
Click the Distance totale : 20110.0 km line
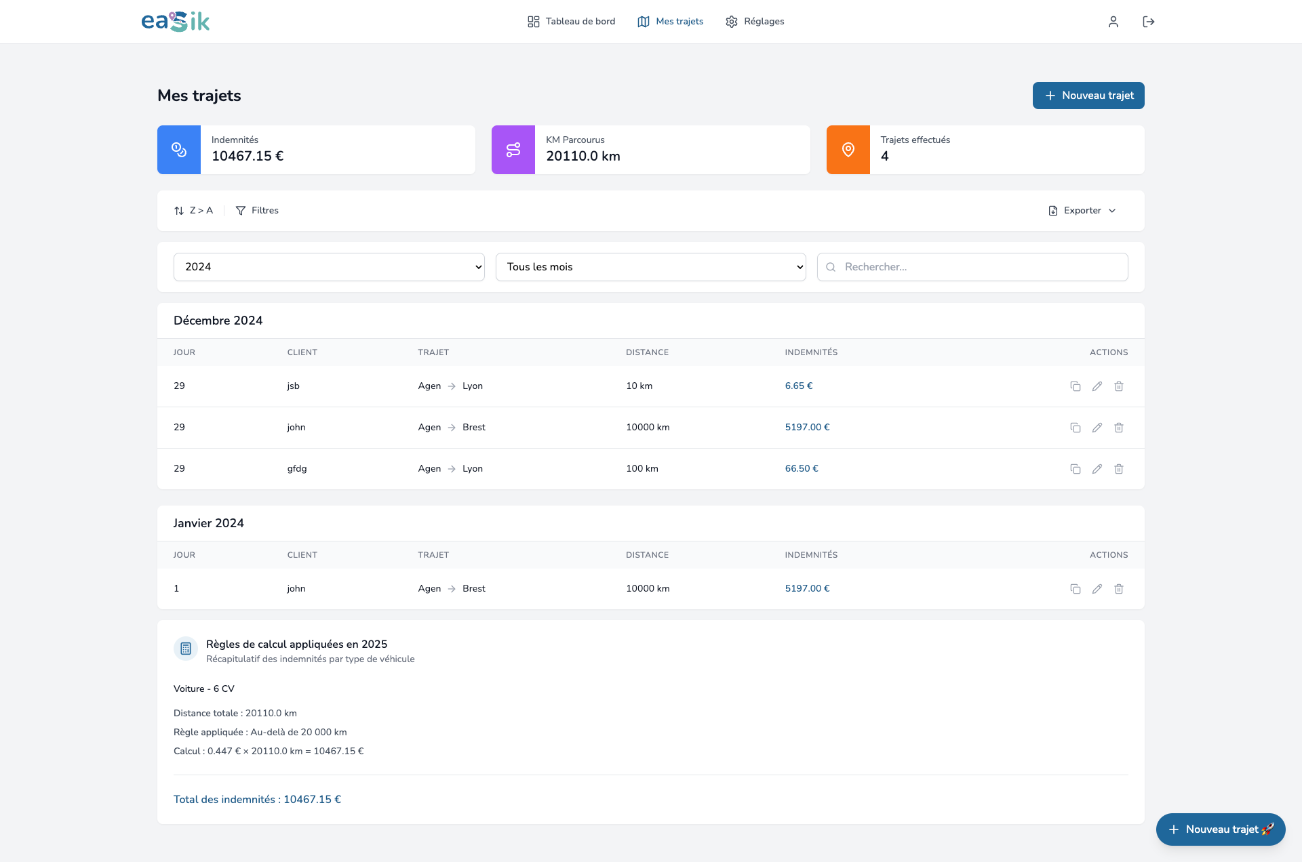point(235,714)
